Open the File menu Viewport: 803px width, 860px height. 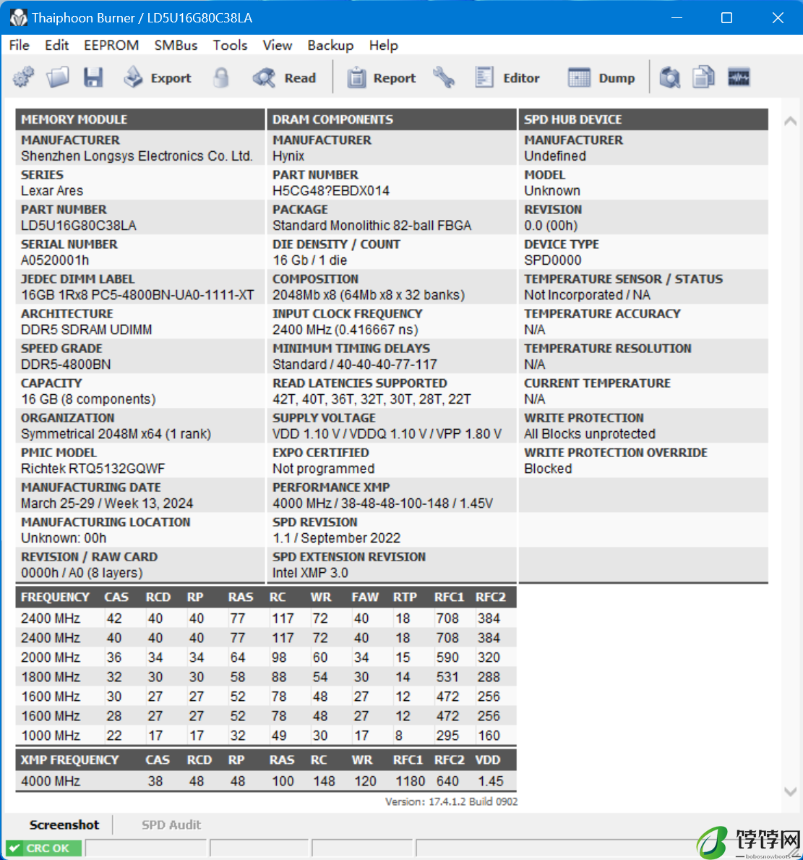click(x=20, y=45)
